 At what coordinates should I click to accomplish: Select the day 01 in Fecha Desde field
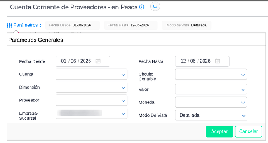pyautogui.click(x=64, y=61)
